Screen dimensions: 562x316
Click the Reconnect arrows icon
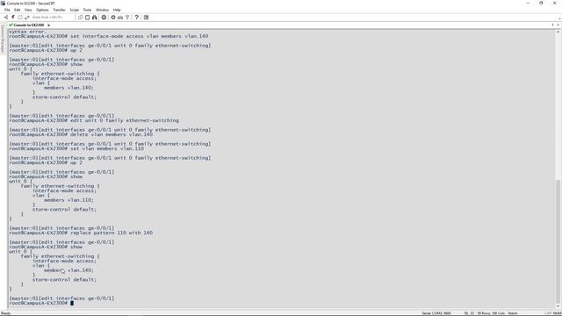27,18
